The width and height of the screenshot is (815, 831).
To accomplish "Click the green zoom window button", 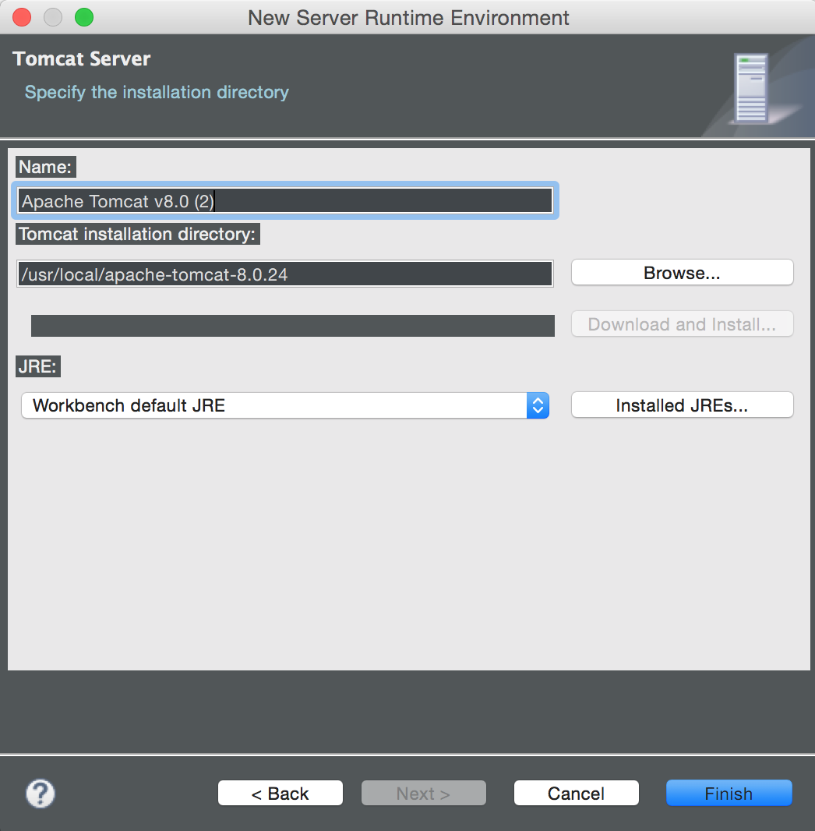I will point(84,17).
